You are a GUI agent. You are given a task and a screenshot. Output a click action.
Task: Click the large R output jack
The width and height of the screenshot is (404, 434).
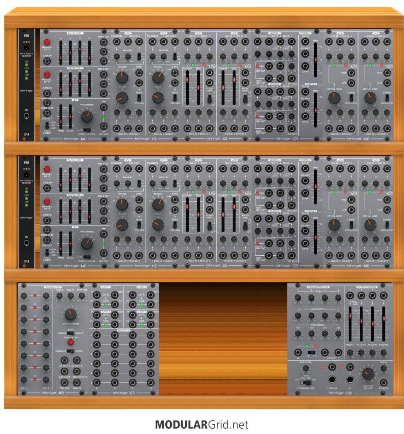(x=350, y=379)
